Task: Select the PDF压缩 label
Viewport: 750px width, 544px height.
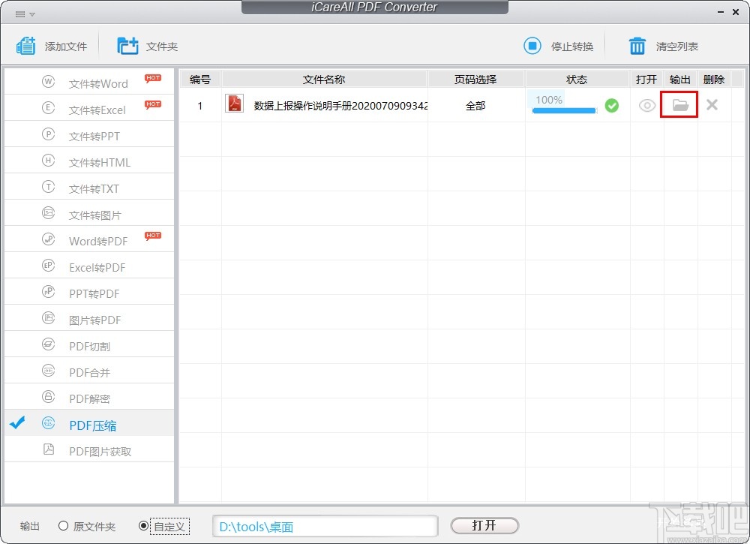Action: point(93,425)
